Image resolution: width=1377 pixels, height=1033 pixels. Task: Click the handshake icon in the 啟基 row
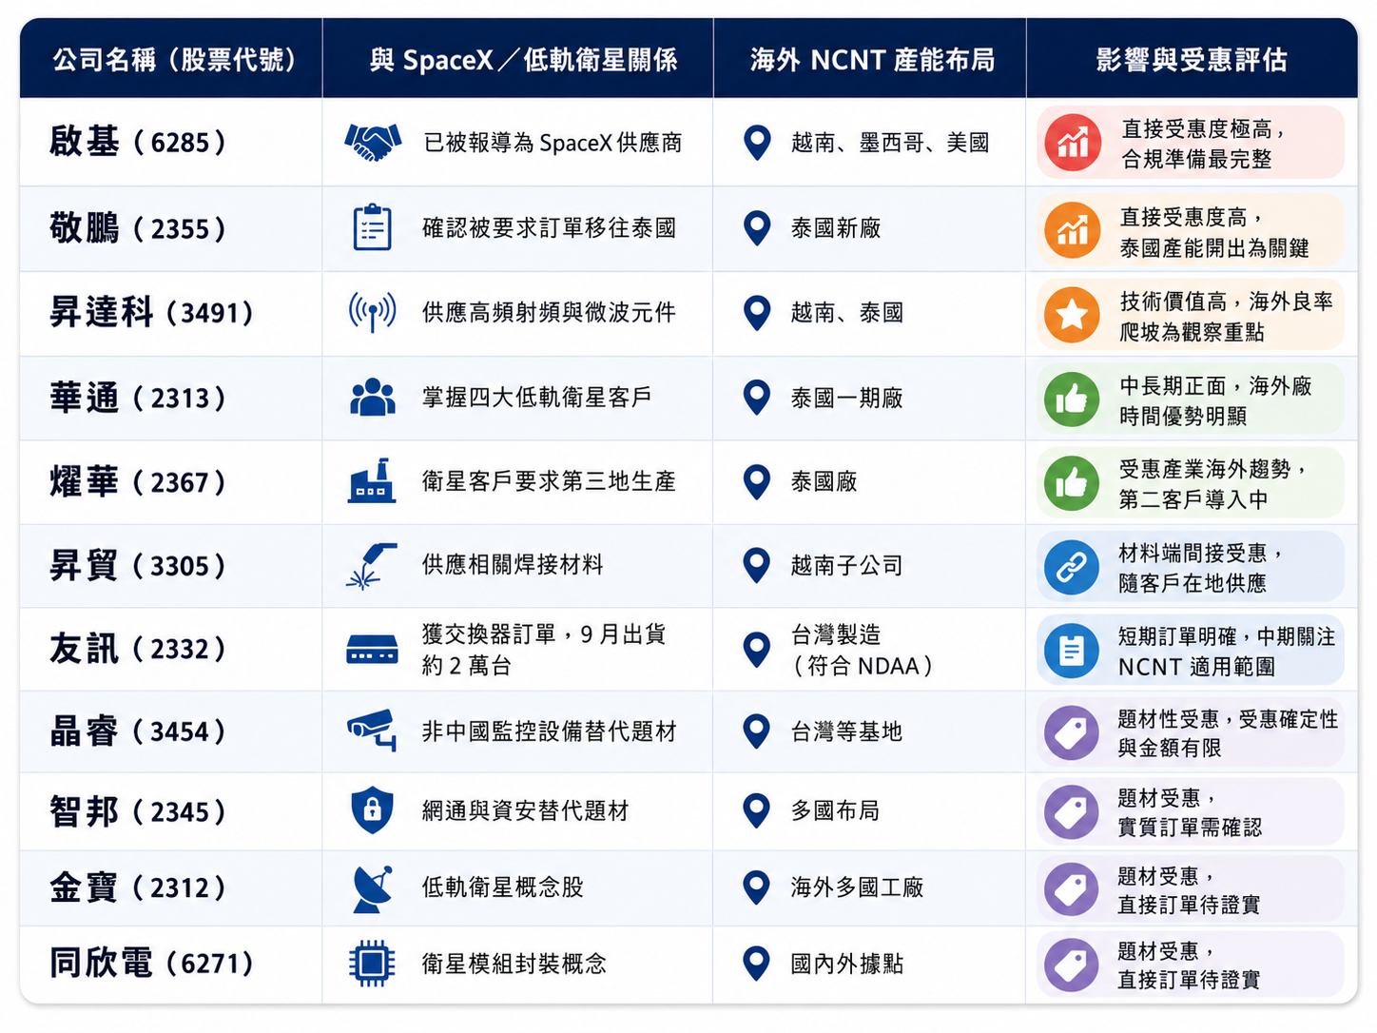[x=373, y=143]
